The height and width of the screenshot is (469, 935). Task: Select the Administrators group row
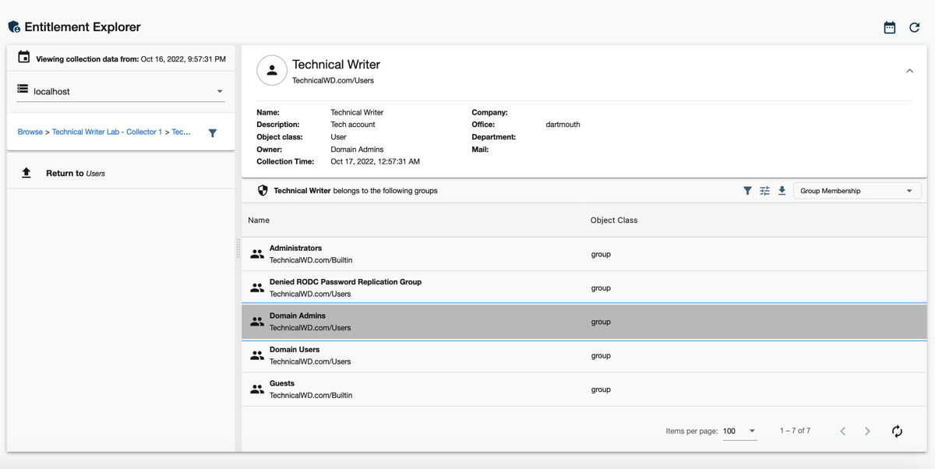tap(584, 254)
